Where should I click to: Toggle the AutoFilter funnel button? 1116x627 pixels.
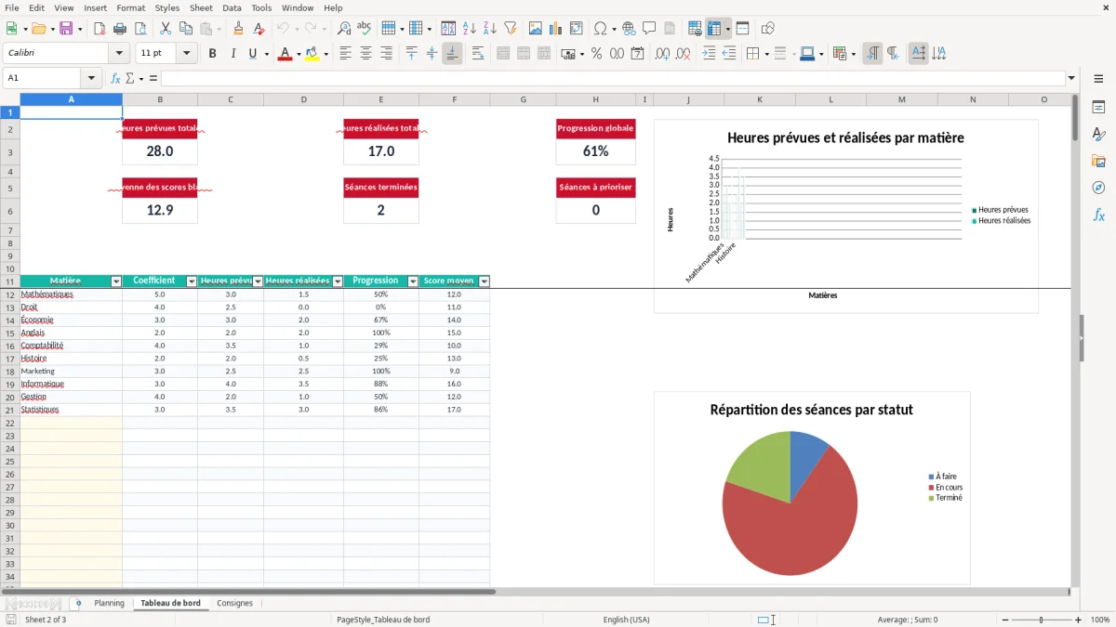click(x=510, y=29)
